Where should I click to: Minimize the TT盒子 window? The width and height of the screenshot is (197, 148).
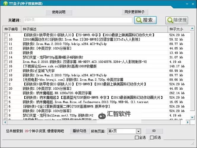187,4
